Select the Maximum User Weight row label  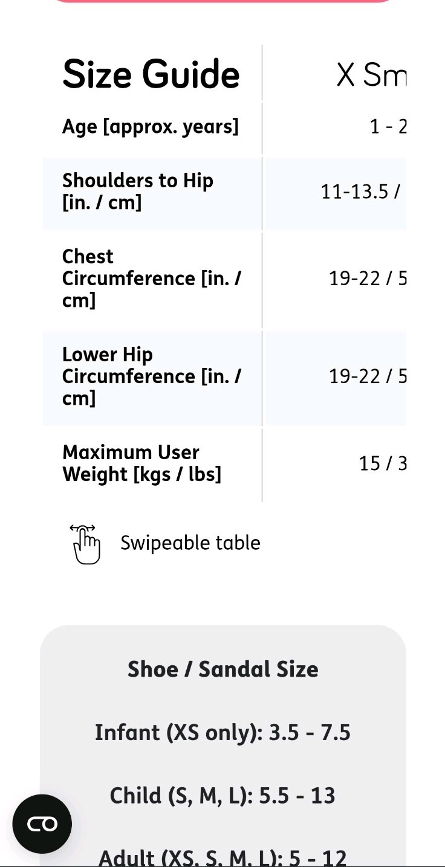click(x=142, y=463)
